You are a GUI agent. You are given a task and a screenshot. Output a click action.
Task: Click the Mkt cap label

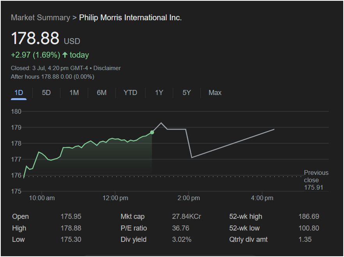133,217
